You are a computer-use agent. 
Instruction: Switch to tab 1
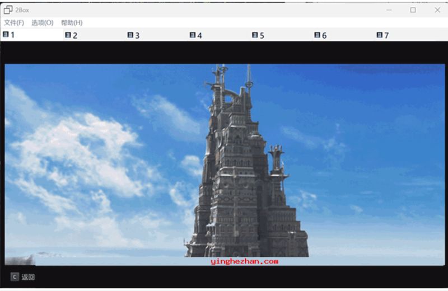[x=31, y=35]
